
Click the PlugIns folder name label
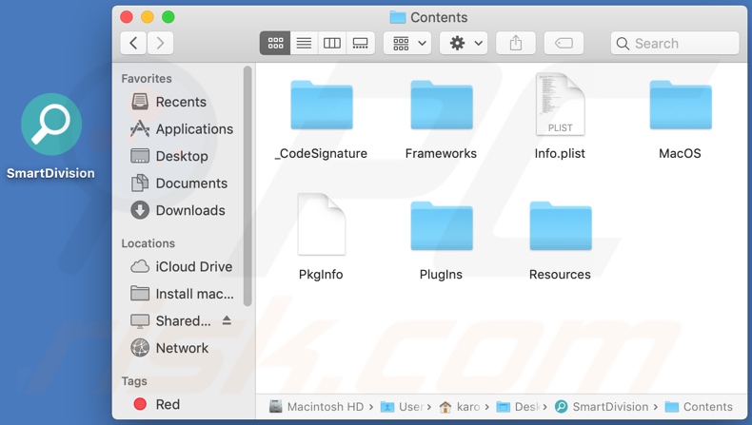coord(441,275)
